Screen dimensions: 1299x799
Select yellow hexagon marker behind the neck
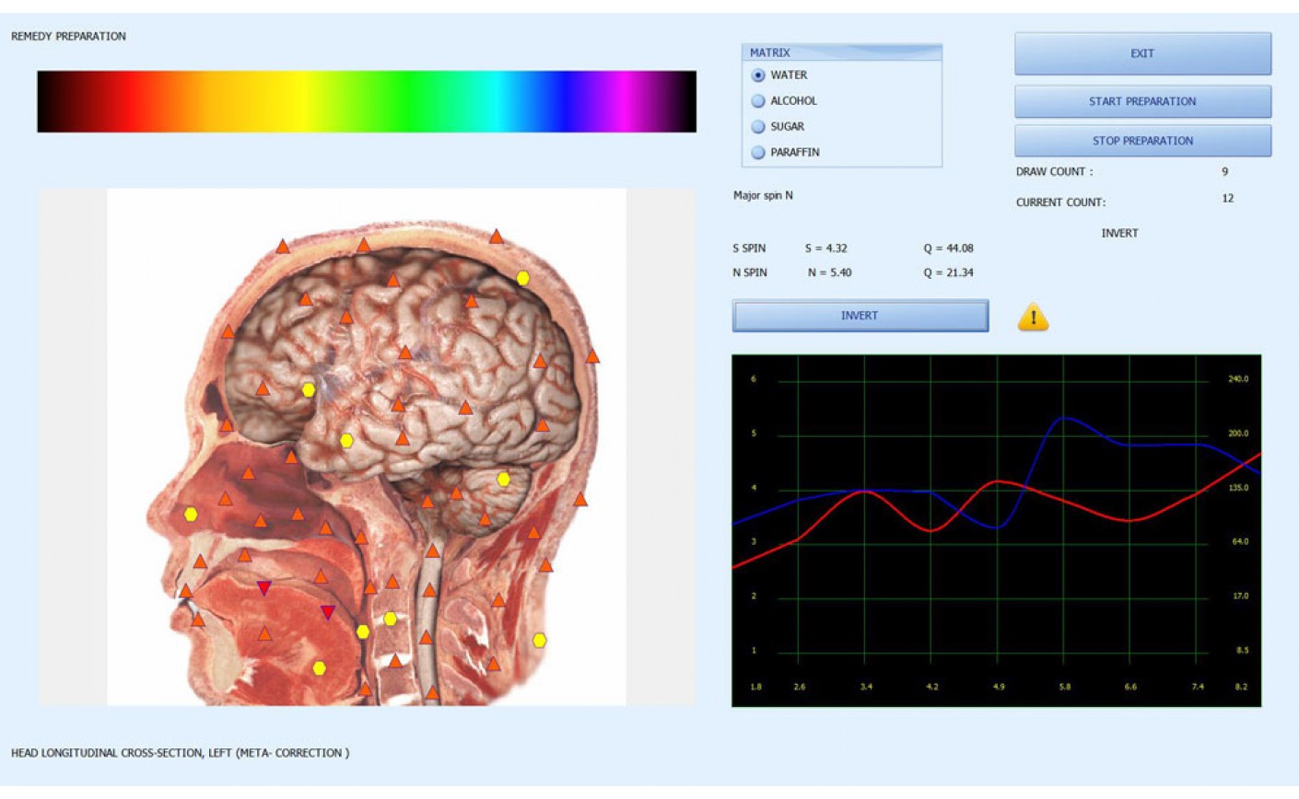(540, 640)
